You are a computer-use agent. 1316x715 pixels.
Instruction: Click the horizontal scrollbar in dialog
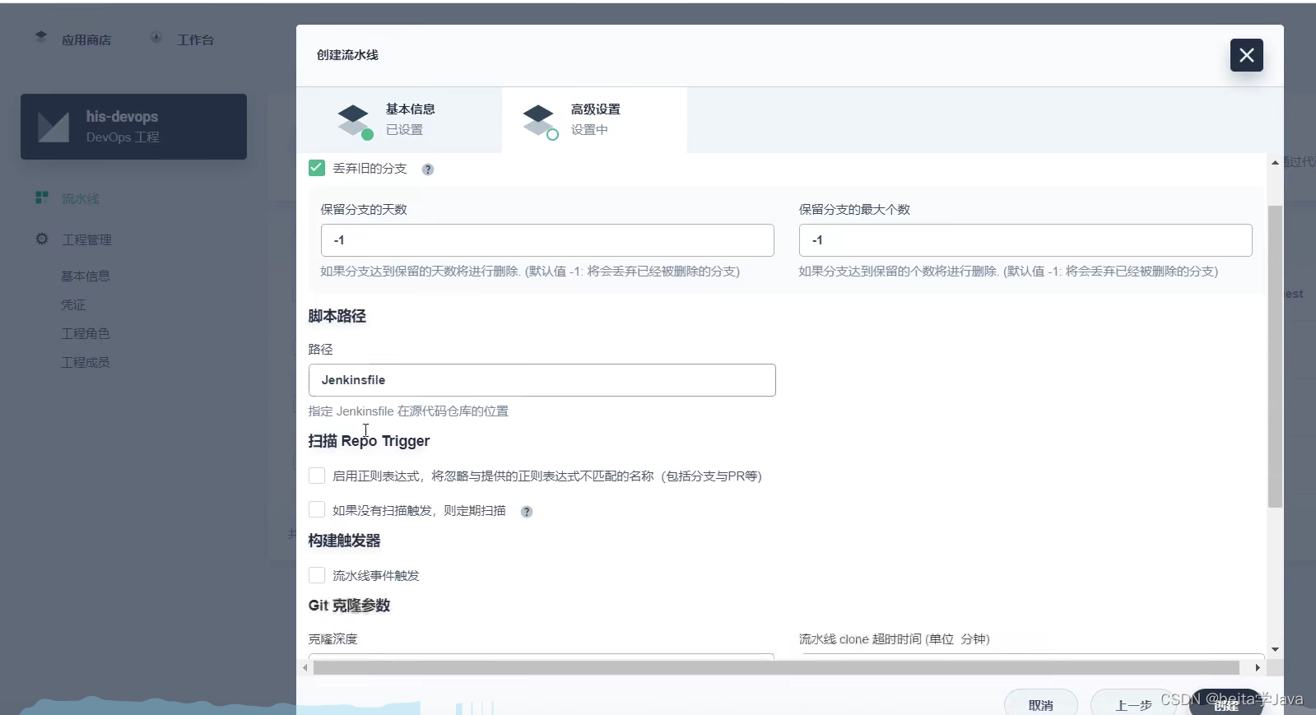tap(776, 667)
